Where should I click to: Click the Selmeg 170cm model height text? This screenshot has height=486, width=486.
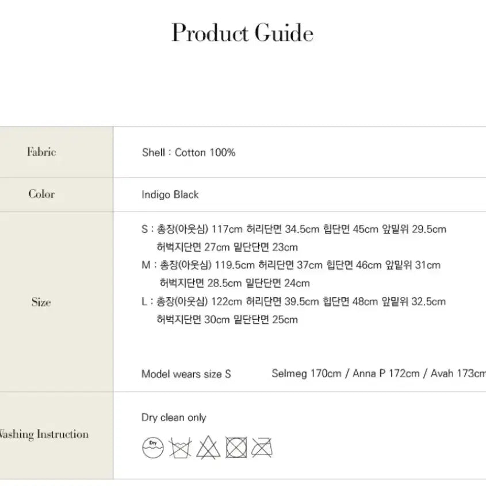click(x=306, y=374)
